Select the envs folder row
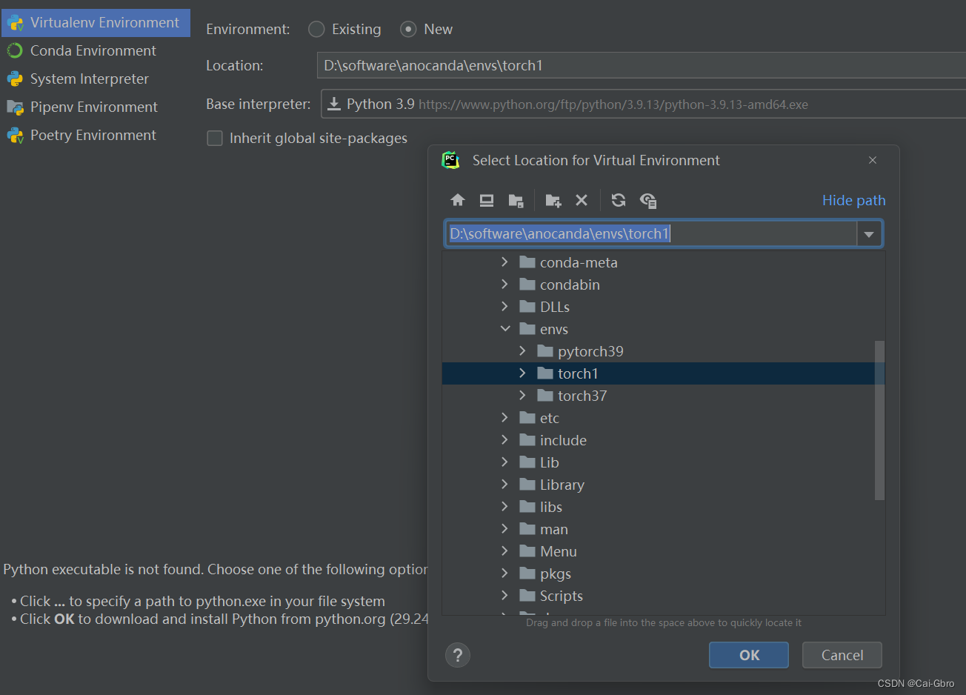Viewport: 966px width, 695px height. tap(659, 329)
